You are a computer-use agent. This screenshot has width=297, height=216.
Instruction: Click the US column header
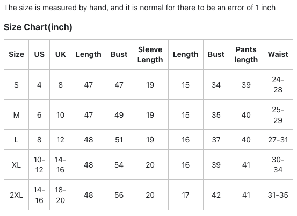click(39, 55)
